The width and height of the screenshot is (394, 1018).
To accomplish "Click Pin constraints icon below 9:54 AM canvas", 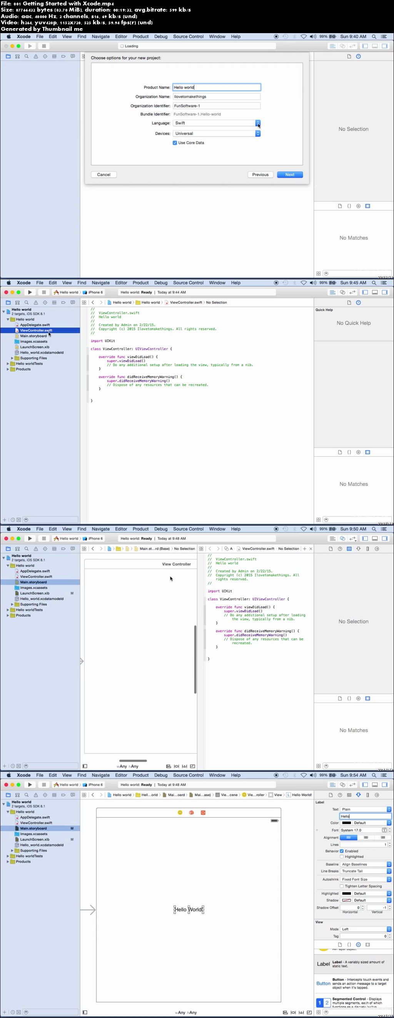I will [293, 1013].
